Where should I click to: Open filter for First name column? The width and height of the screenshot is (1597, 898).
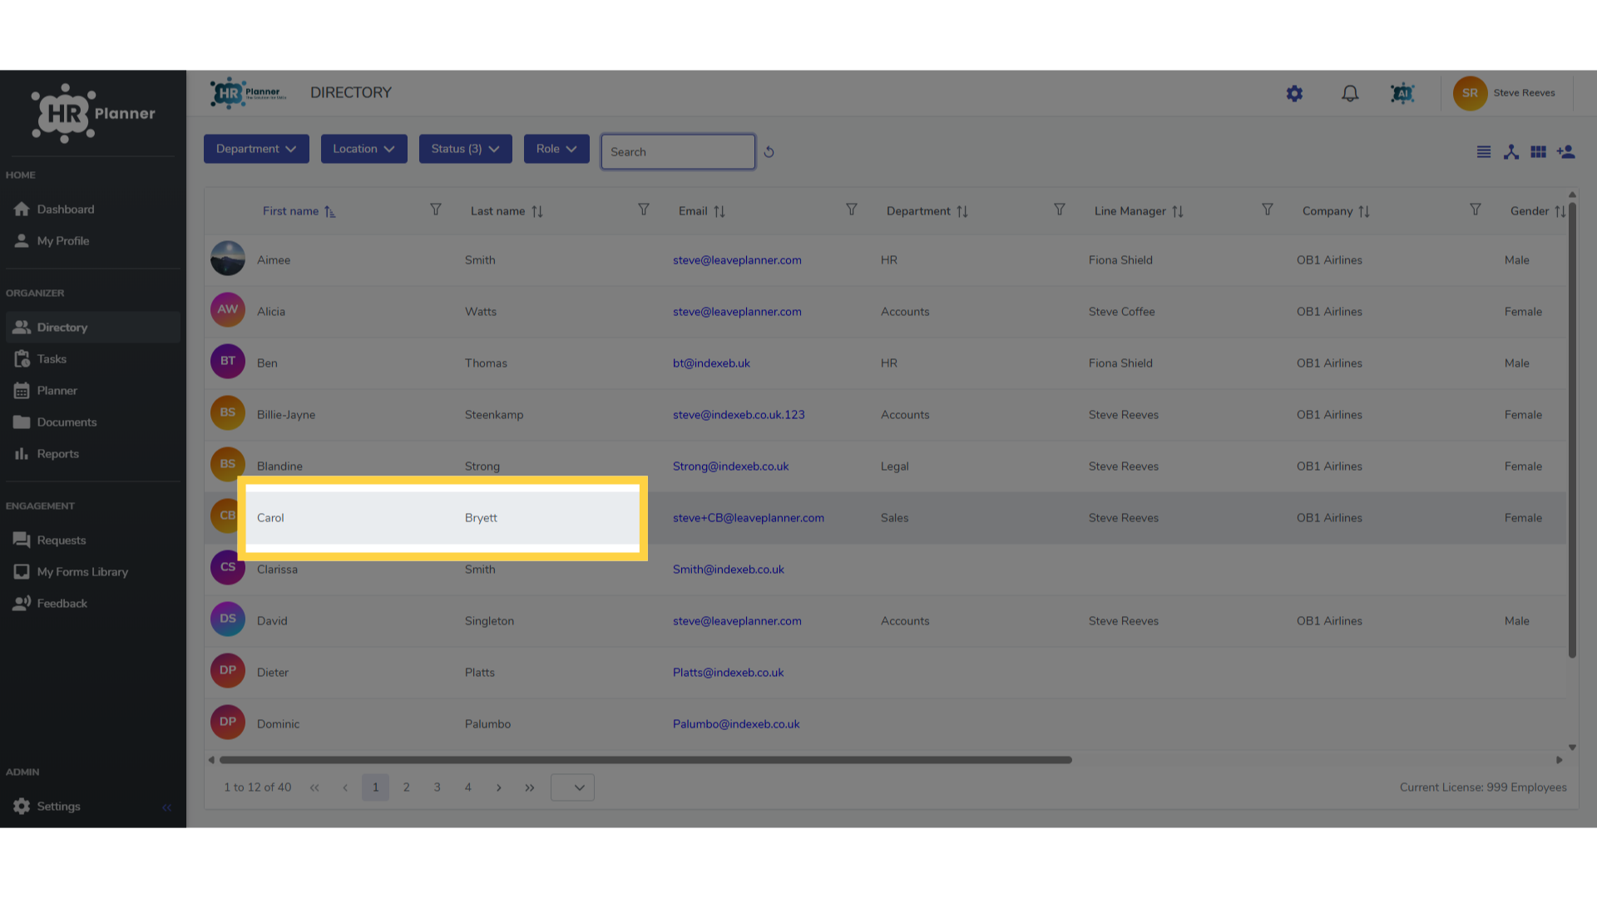pos(435,210)
